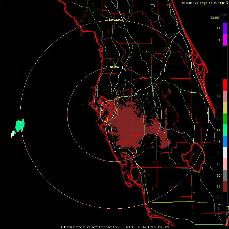This screenshot has width=229, height=229.
Task: Click the HHC product label
Action: pyautogui.click(x=223, y=15)
